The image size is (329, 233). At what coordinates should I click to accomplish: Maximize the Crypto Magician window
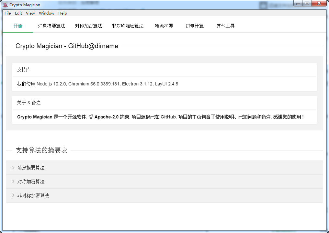click(307, 4)
